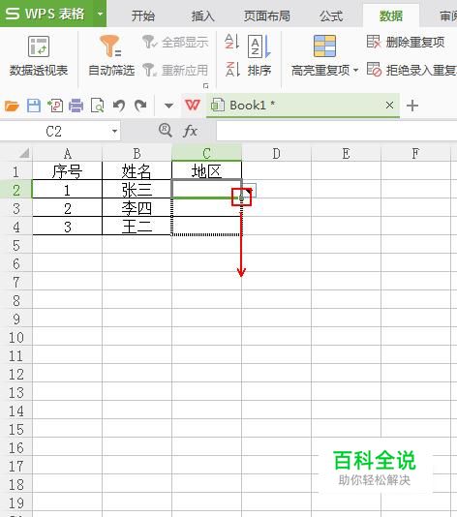Viewport: 457px width, 517px height.
Task: Select column B header
Action: (137, 154)
